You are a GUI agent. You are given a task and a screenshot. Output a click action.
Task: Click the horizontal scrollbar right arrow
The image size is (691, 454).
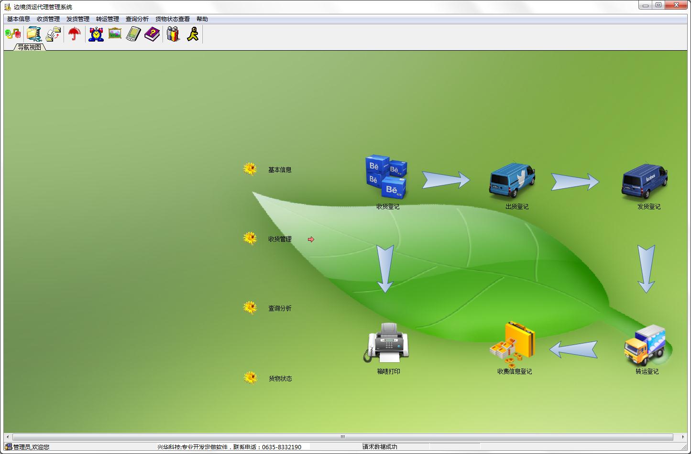click(x=683, y=437)
